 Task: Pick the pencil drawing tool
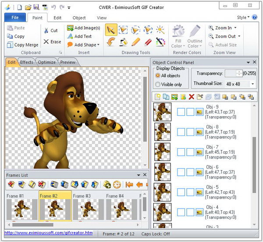[x=136, y=42]
